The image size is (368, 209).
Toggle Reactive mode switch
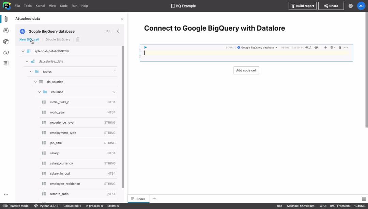(5, 206)
